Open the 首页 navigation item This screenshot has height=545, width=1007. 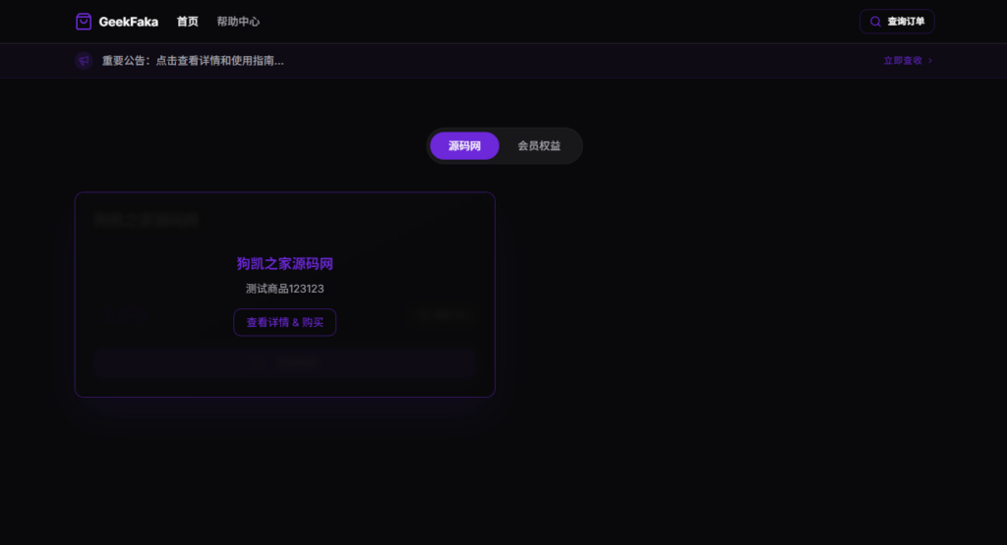(188, 22)
